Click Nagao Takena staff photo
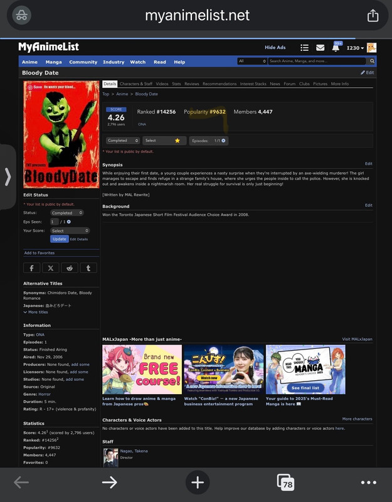The height and width of the screenshot is (502, 392). pyautogui.click(x=111, y=457)
